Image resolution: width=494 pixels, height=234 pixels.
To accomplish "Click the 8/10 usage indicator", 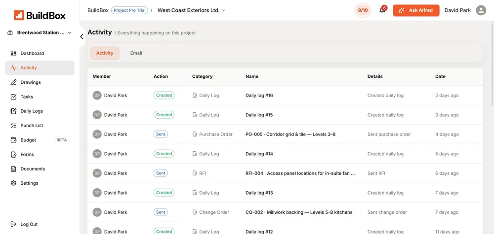I will click(x=363, y=10).
